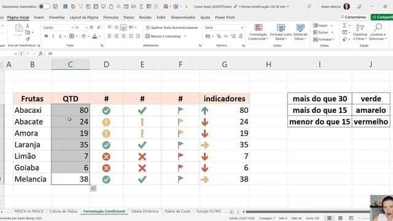Open the Geral number format dropdown
This screenshot has width=393, height=221.
241,28
